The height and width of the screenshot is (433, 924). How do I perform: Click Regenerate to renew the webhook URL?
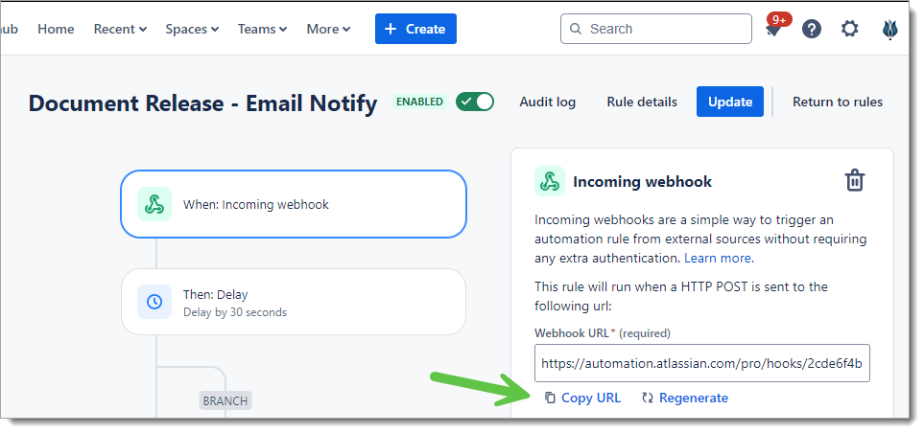pyautogui.click(x=685, y=398)
